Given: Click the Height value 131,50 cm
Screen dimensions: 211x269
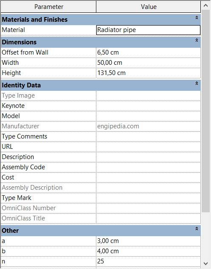Looking at the screenshot, I should point(148,73).
